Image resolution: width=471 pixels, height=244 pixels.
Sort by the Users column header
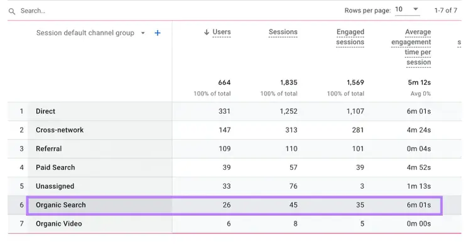click(222, 32)
